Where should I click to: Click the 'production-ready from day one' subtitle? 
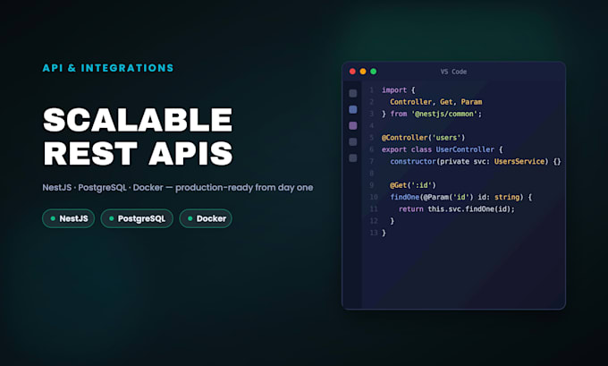click(244, 187)
